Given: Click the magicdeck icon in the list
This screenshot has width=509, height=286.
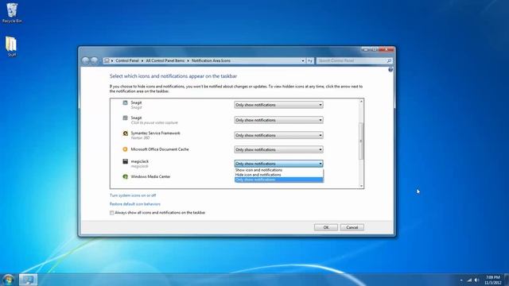Looking at the screenshot, I should click(x=125, y=161).
